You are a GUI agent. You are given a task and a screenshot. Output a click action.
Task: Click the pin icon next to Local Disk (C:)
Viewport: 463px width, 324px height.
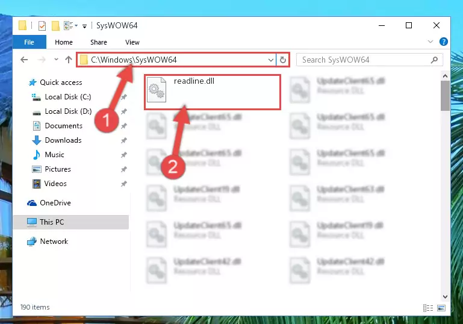123,97
